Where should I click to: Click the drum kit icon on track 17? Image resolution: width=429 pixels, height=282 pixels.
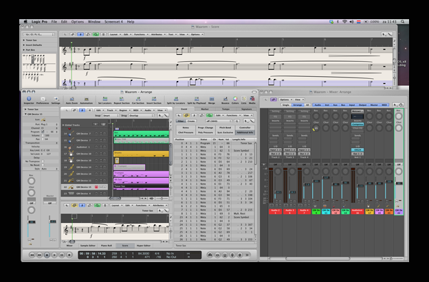(x=71, y=154)
